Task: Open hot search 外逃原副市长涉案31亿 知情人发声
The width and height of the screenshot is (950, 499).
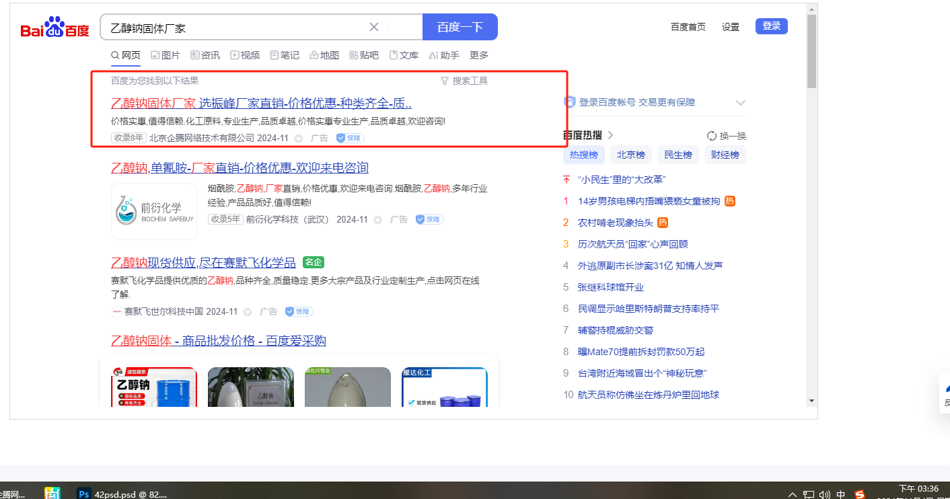Action: click(650, 266)
